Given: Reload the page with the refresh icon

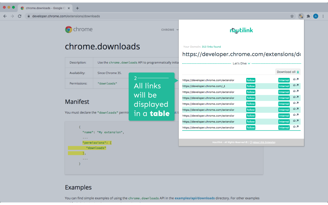Looking at the screenshot, I should (19, 16).
